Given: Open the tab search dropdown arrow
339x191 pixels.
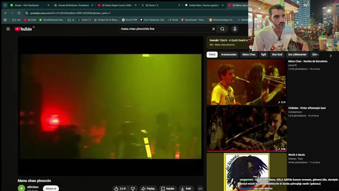Looking at the screenshot, I should [x=5, y=5].
